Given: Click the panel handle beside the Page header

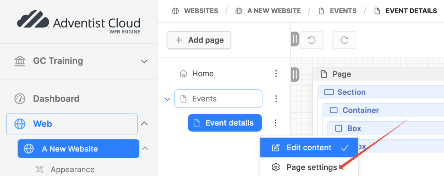Looking at the screenshot, I should coord(295,75).
